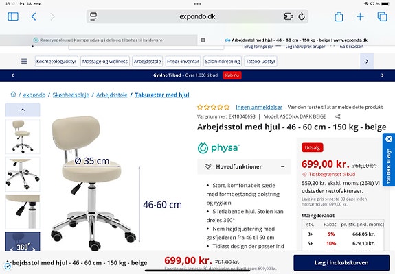Screen dimensions: 395x274
Task: Open the Arbejdsstole category
Action: 147,61
